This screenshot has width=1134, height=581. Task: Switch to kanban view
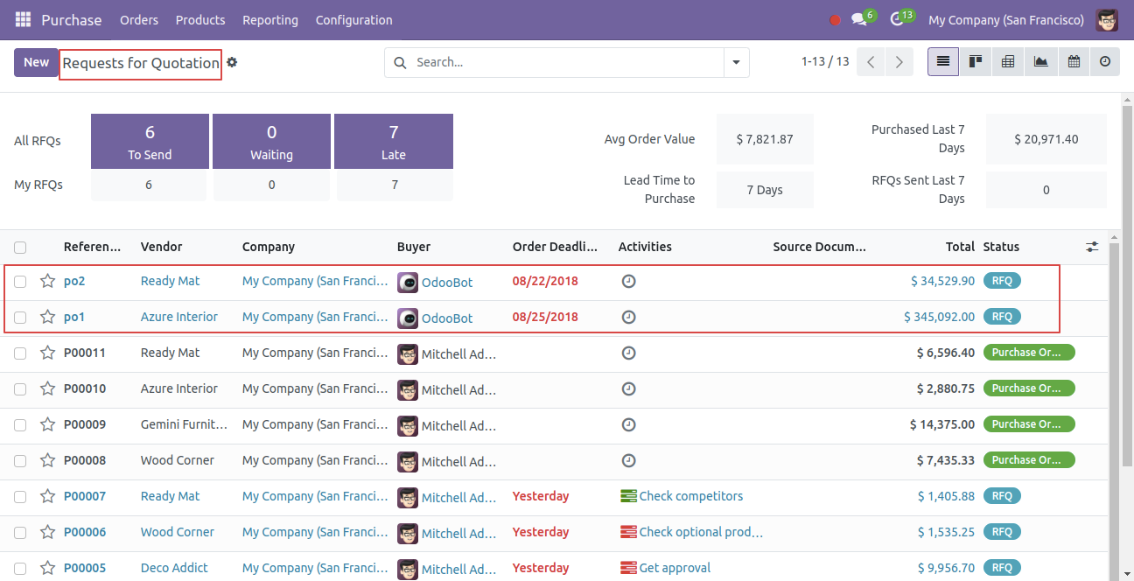[975, 62]
